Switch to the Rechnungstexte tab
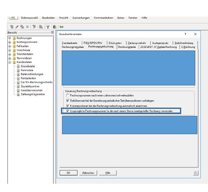This screenshot has width=208, height=192. (x=127, y=47)
